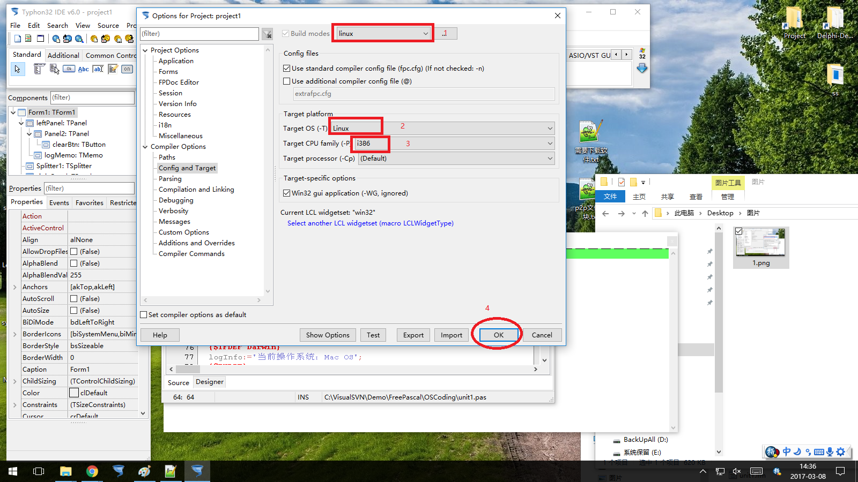Open the action center notification icon

coord(840,471)
